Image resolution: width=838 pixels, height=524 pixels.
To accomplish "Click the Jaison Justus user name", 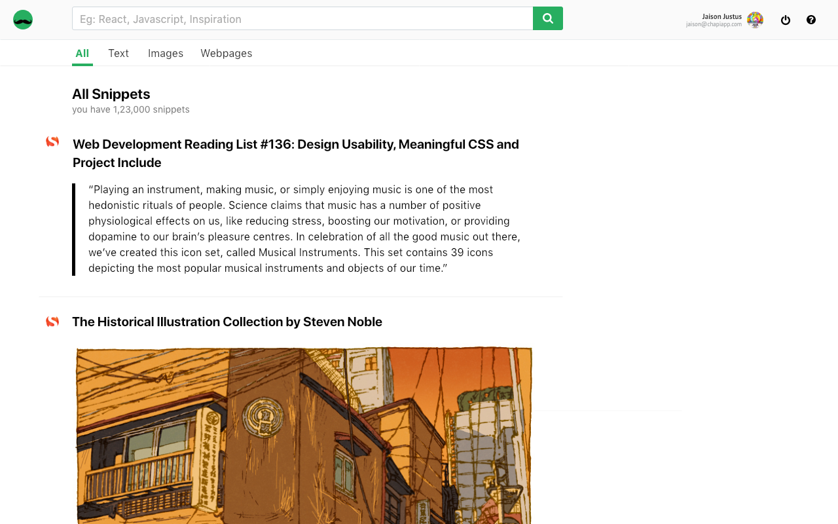I will click(x=721, y=16).
